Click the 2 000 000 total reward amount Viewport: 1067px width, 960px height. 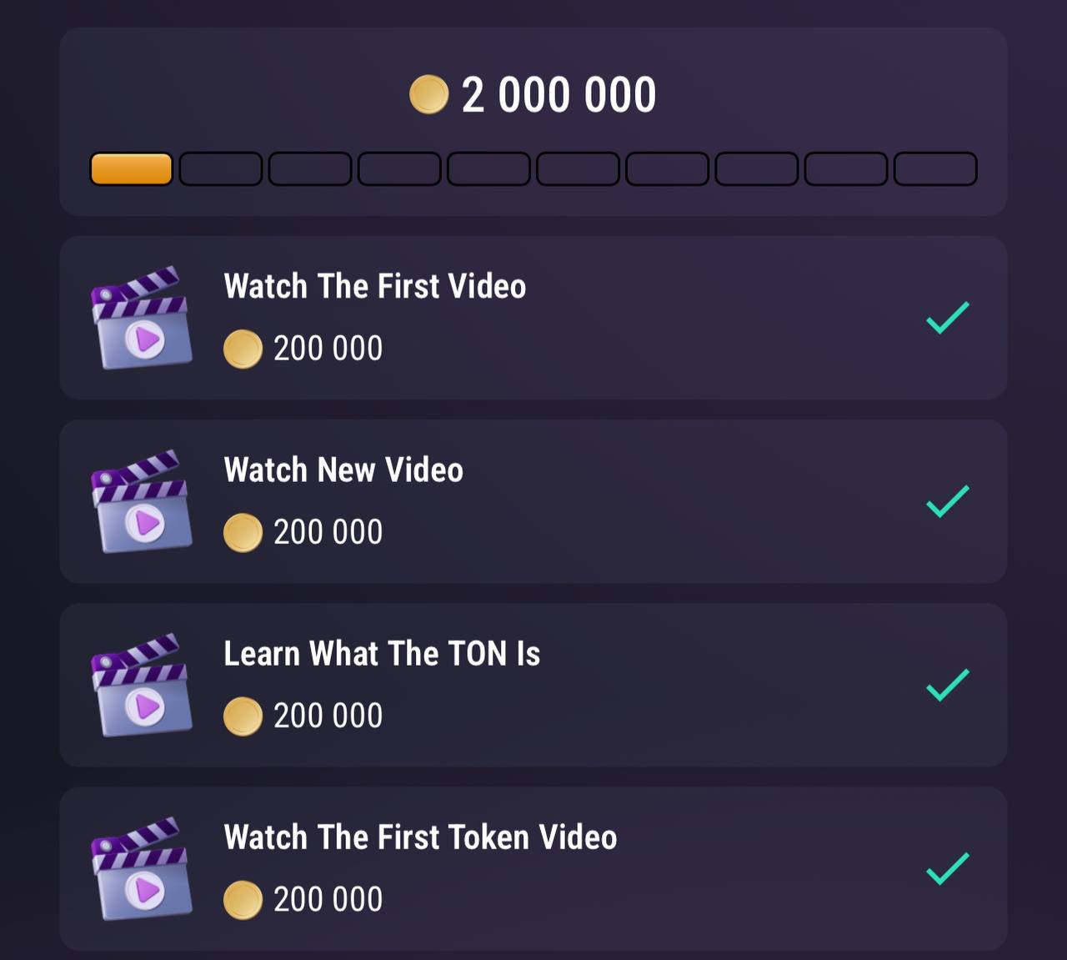point(559,94)
